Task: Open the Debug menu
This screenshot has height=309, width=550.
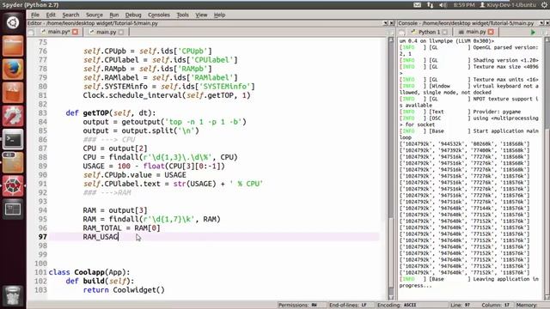Action: tap(133, 15)
